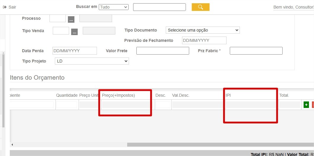The height and width of the screenshot is (156, 314).
Task: Click the Processo code input field
Action: click(x=58, y=18)
